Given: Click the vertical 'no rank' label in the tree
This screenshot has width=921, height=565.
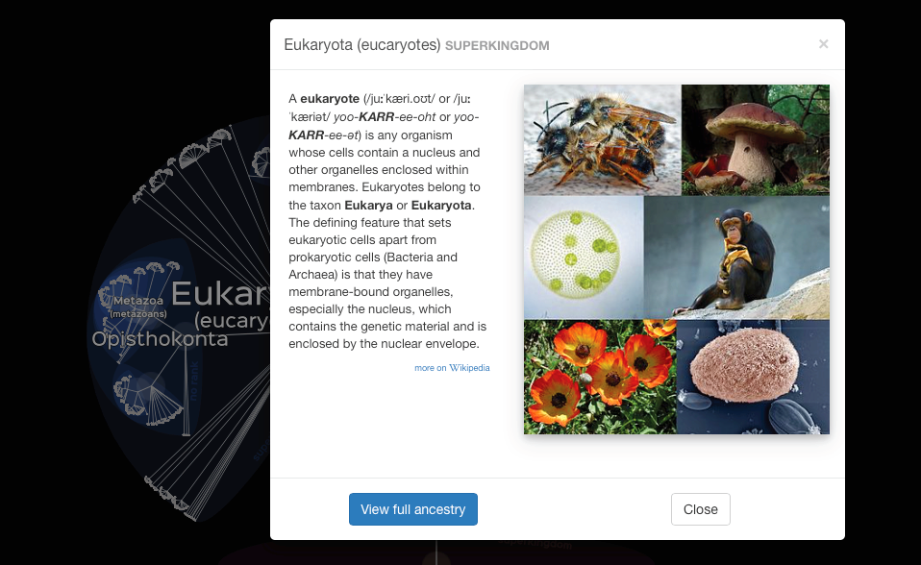Looking at the screenshot, I should point(194,381).
